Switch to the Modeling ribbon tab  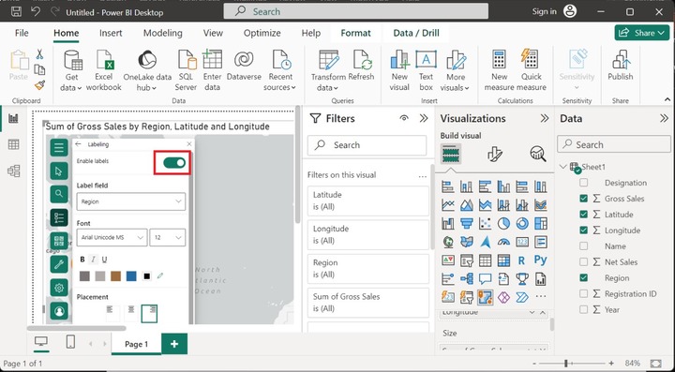point(163,33)
